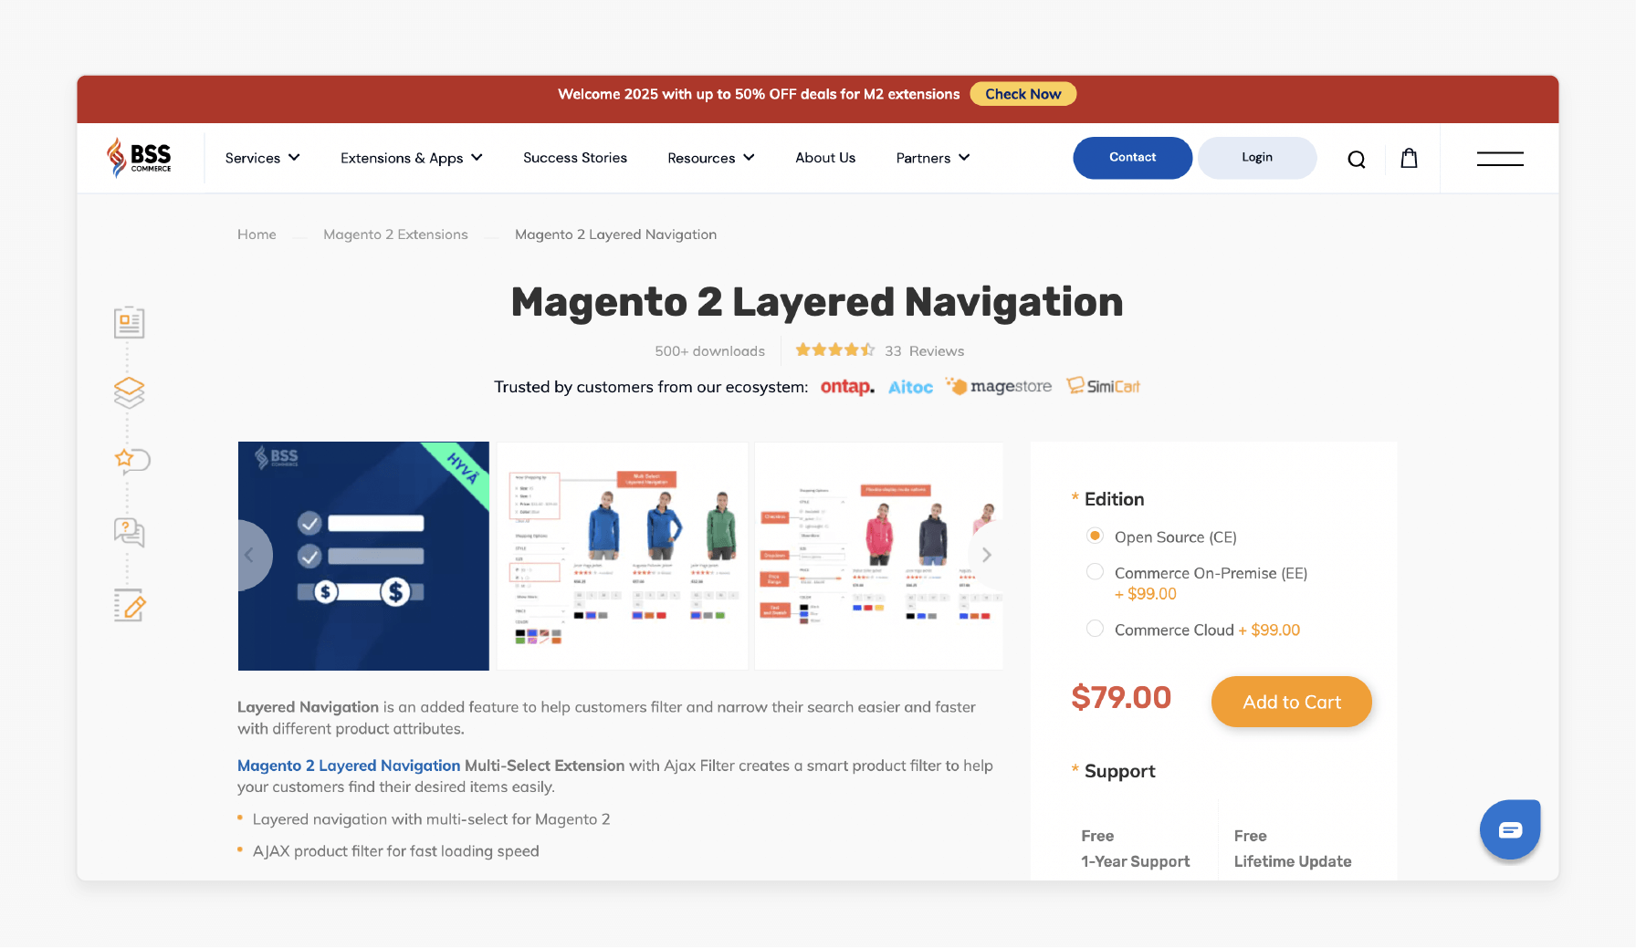Click the magestore partner logo
This screenshot has width=1636, height=948.
[x=998, y=386]
